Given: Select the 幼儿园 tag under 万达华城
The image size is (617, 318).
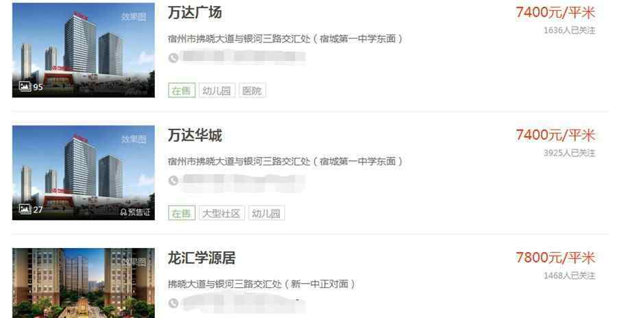Looking at the screenshot, I should tap(267, 213).
